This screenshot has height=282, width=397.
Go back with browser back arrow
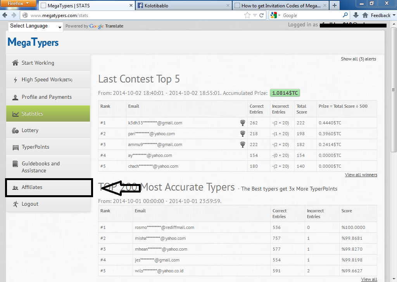pos(5,15)
